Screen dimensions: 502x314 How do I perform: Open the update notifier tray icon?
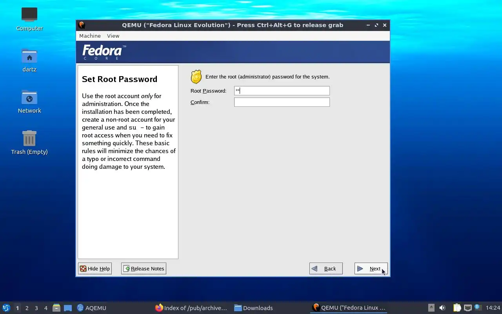[478, 307]
